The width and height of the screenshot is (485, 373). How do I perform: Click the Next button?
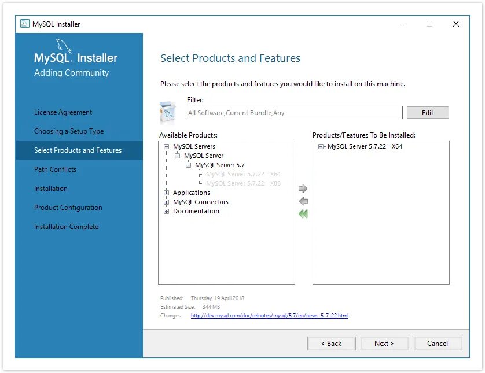tap(384, 344)
